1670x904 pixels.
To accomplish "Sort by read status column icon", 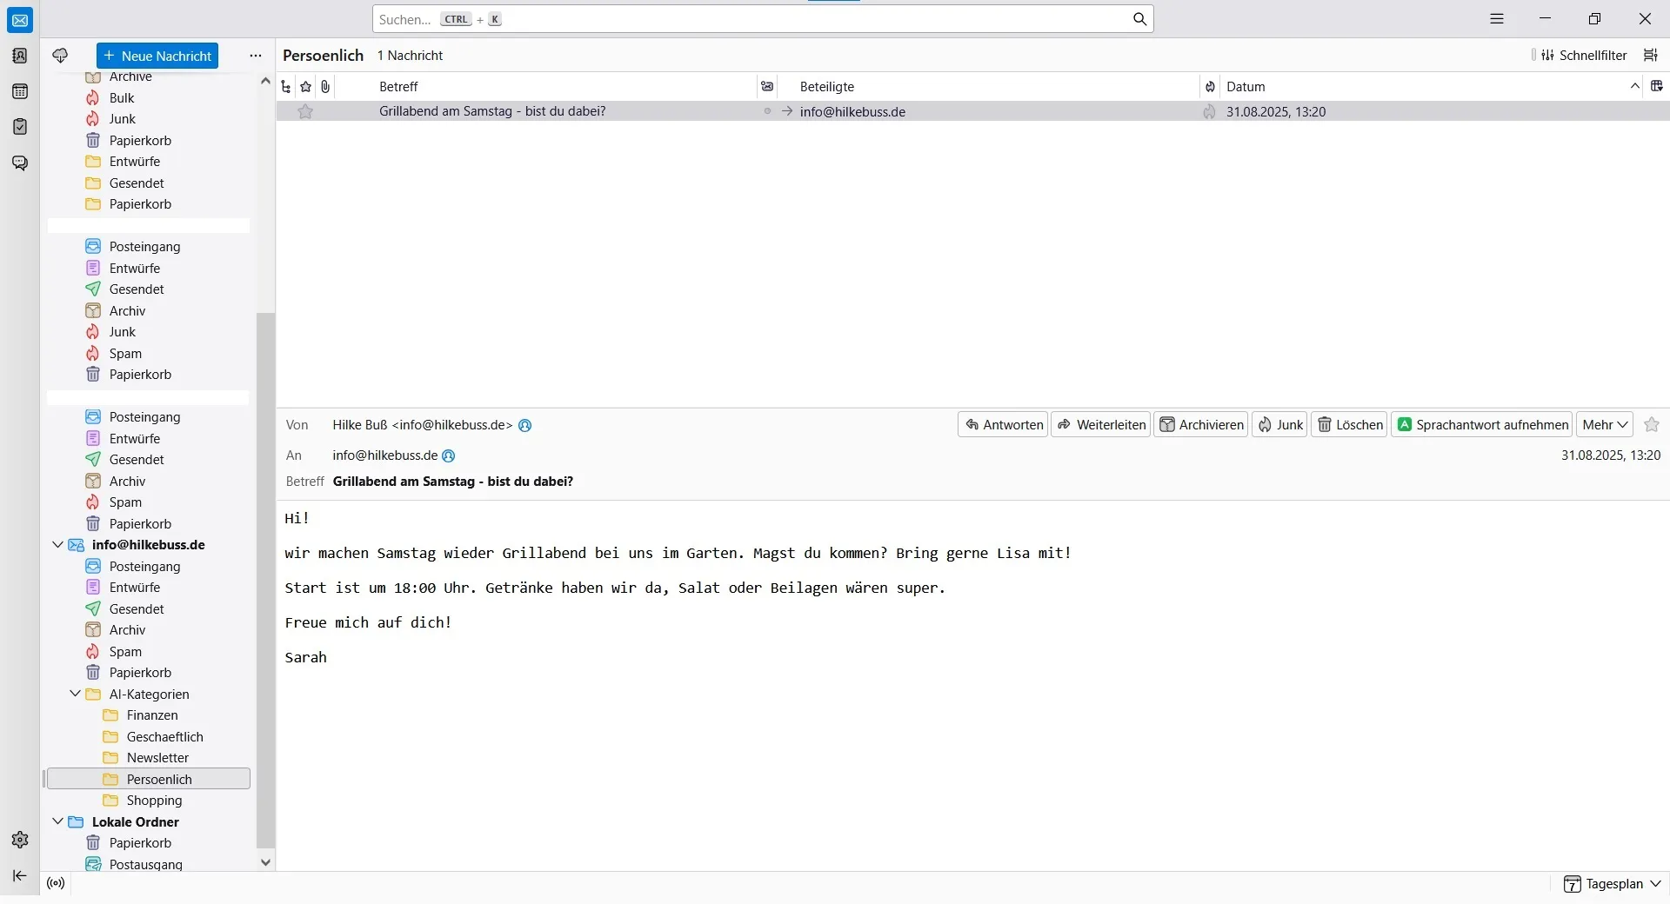I will pos(767,87).
